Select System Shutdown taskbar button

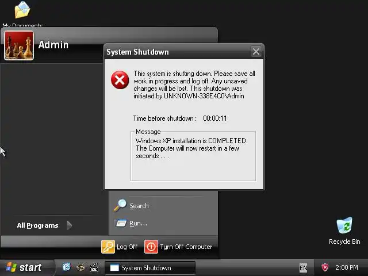[149, 268]
